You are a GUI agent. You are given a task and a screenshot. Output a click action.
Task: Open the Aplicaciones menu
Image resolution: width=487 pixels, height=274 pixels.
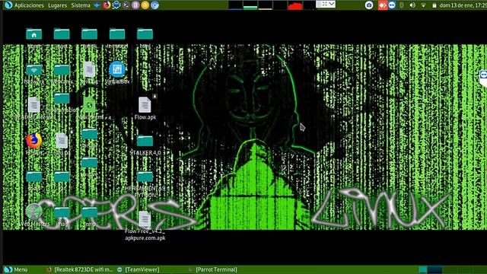click(x=29, y=5)
